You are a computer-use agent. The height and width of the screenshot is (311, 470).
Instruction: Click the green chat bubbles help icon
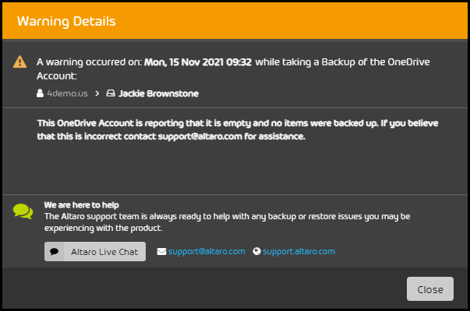[23, 211]
